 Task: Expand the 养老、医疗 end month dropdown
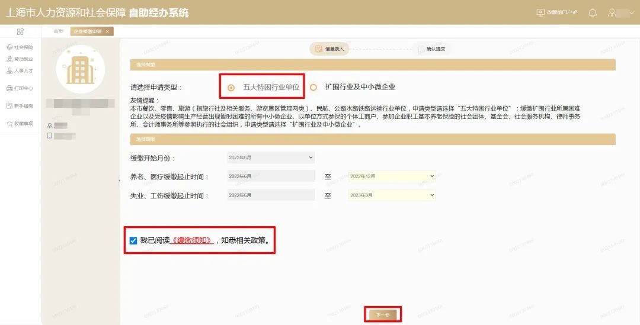point(392,176)
